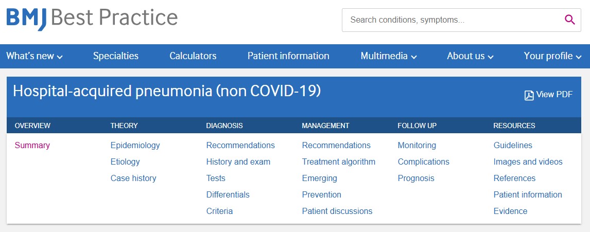
Task: Click the PDF document icon
Action: coord(529,95)
